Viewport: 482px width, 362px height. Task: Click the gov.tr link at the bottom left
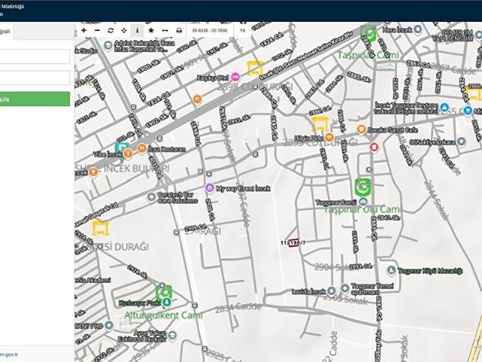click(x=8, y=354)
